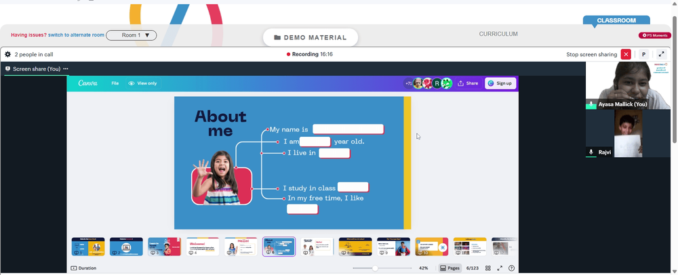Open the Screen share three-dot options
Screen dimensions: 678x275
66,68
